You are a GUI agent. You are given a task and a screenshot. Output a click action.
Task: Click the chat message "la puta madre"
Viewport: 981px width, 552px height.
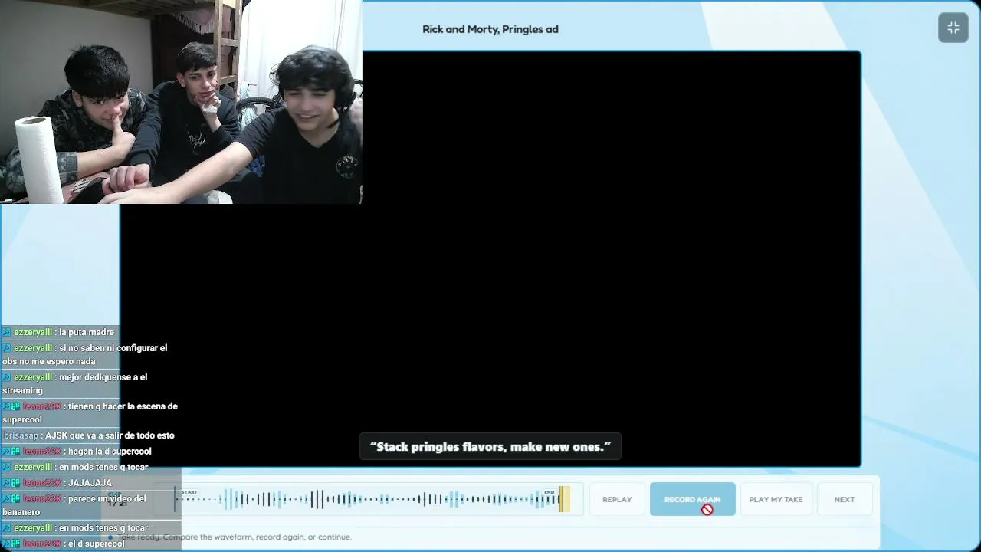coord(87,332)
